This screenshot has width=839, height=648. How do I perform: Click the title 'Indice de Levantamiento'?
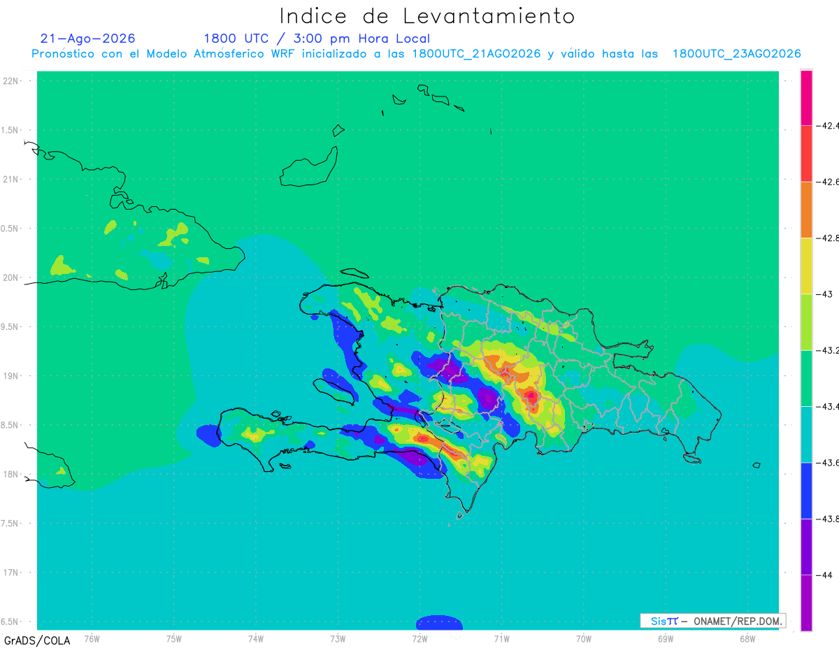(x=427, y=16)
